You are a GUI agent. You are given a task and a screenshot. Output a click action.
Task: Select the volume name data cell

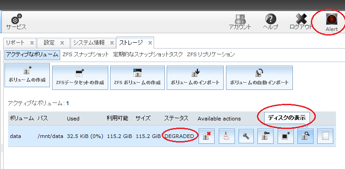(x=15, y=136)
